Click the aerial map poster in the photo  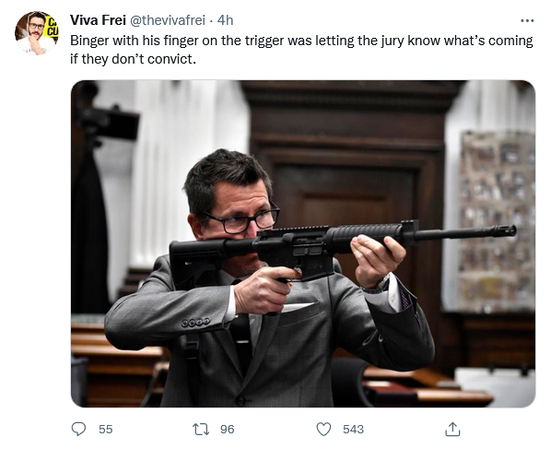tap(497, 220)
